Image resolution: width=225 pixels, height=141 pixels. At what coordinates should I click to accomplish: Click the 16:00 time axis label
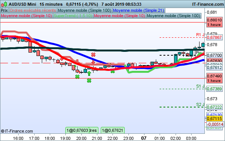point(18,138)
